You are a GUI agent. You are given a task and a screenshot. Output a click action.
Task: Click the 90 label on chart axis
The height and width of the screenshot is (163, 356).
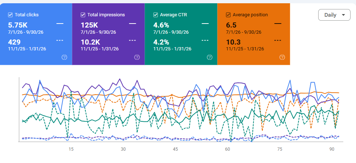(x=332, y=149)
